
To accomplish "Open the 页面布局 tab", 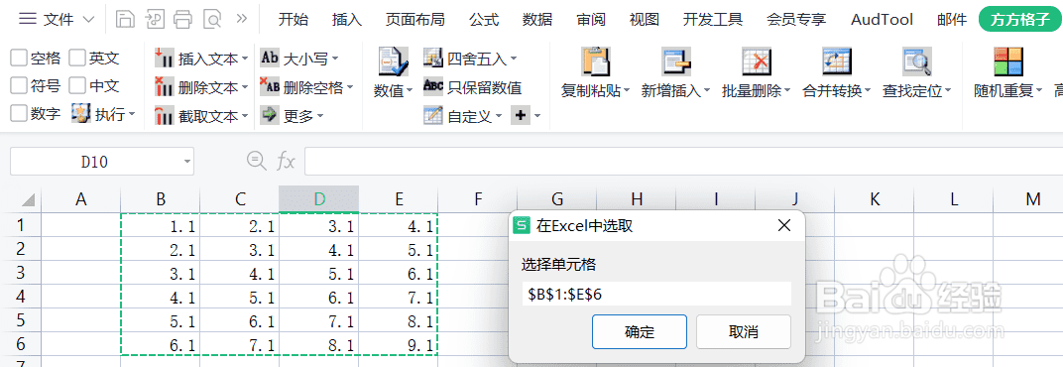I will pyautogui.click(x=415, y=20).
